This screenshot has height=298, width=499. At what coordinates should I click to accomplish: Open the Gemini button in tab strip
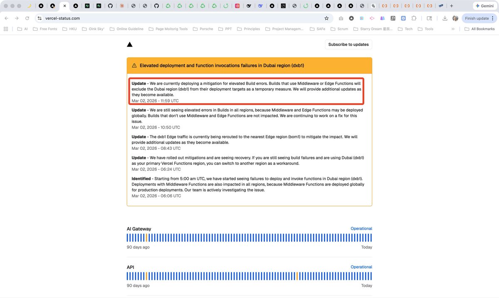[x=484, y=6]
